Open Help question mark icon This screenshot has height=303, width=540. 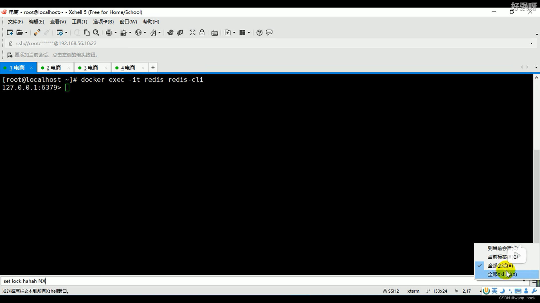(x=259, y=33)
